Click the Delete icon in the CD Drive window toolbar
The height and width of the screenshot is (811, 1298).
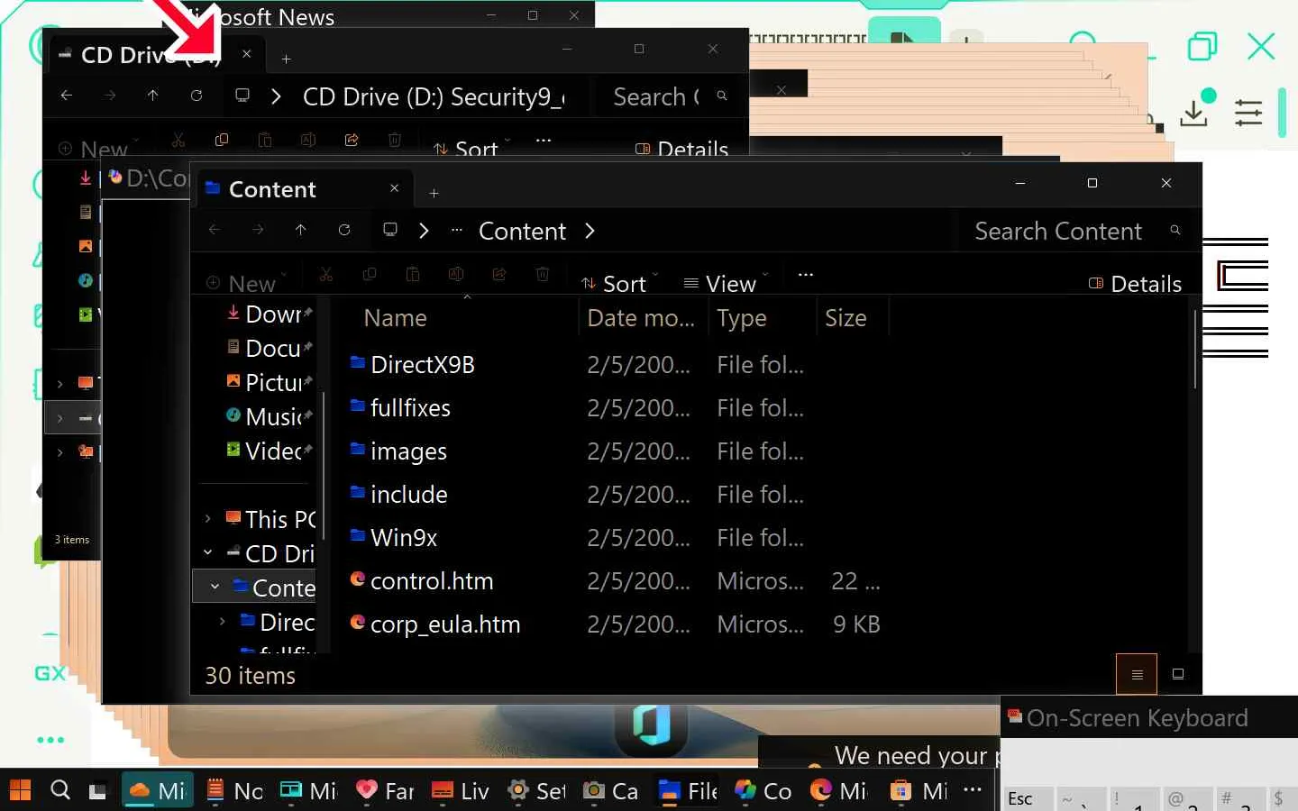coord(395,140)
